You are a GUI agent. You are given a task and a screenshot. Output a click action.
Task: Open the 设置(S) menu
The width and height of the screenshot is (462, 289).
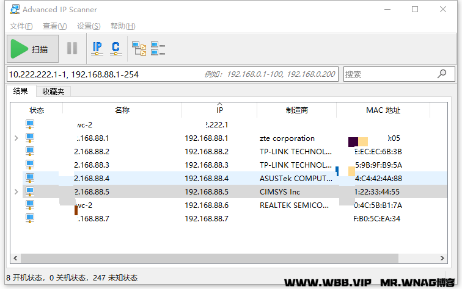point(89,26)
